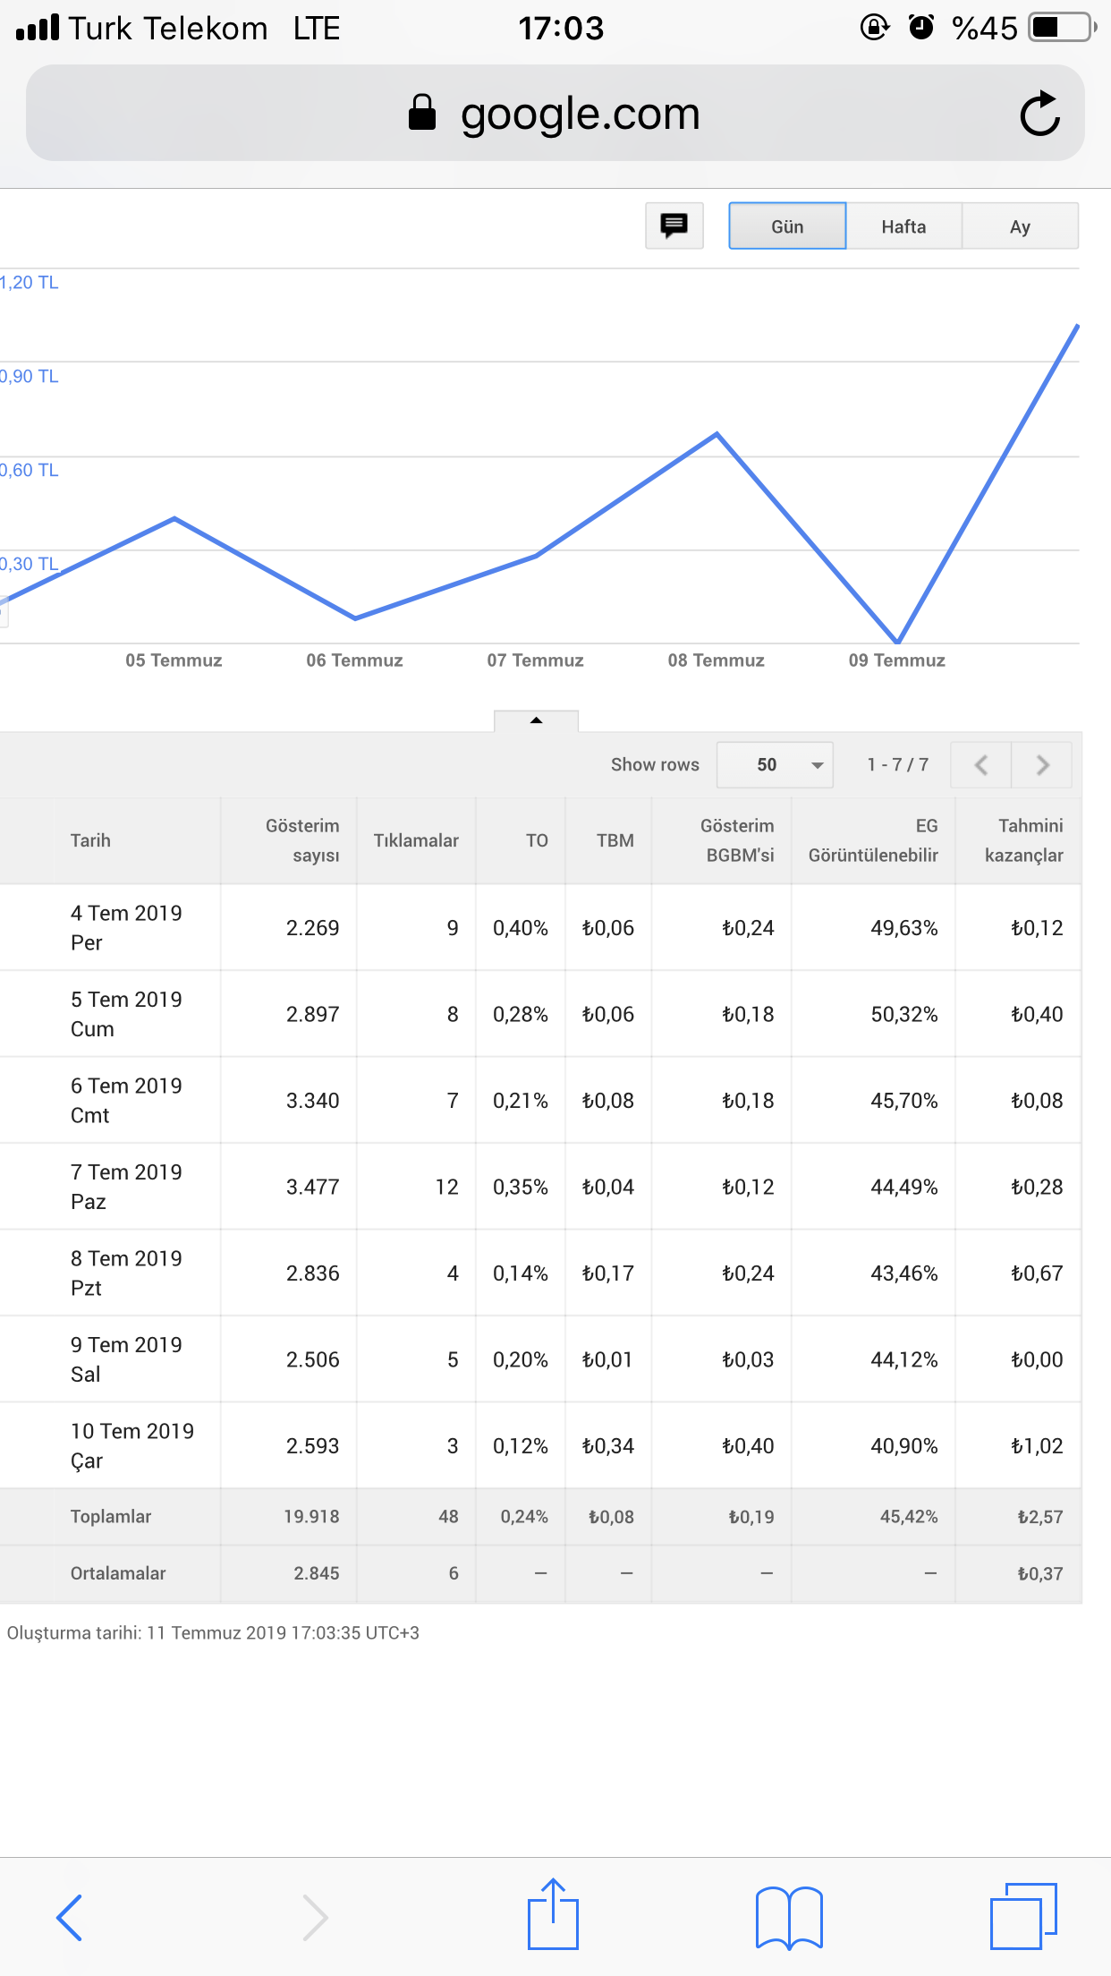The height and width of the screenshot is (1976, 1111).
Task: Go to next table page arrow
Action: [x=1042, y=764]
